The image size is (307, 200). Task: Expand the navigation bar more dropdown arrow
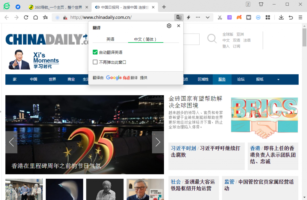pyautogui.click(x=278, y=79)
